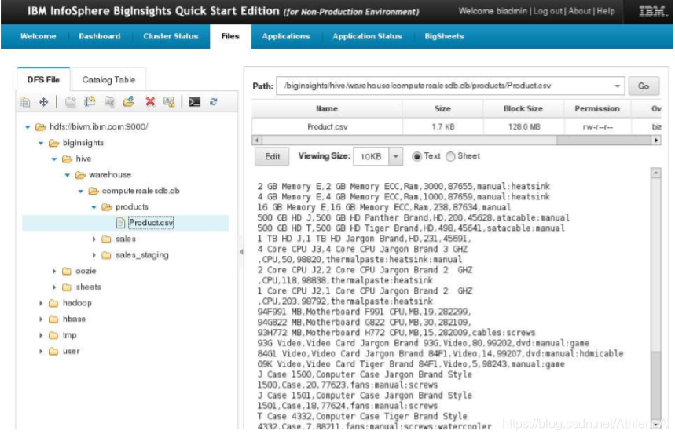Viewport: 675px width, 438px height.
Task: Open the Path combo box dropdown arrow
Action: coord(618,86)
